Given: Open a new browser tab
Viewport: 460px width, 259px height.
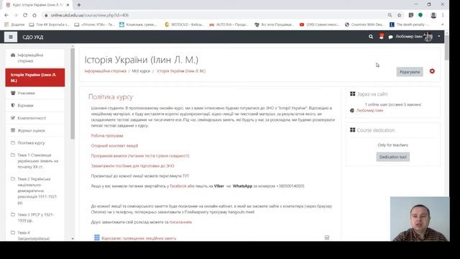Looking at the screenshot, I should tap(78, 5).
